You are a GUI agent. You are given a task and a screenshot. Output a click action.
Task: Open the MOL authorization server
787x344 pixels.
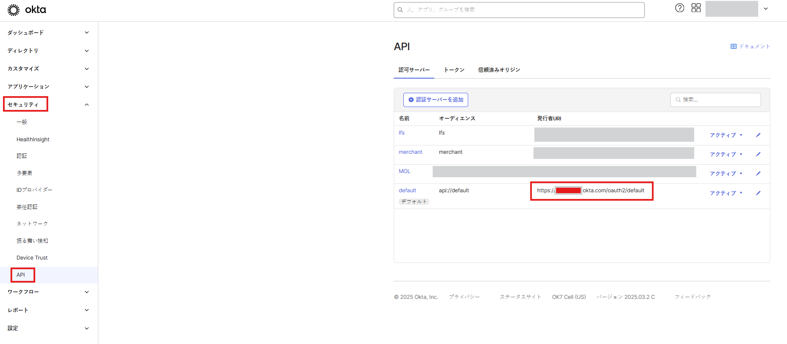pos(405,171)
